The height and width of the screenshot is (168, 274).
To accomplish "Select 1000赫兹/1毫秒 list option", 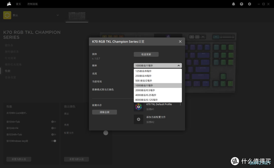I will pos(158,85).
